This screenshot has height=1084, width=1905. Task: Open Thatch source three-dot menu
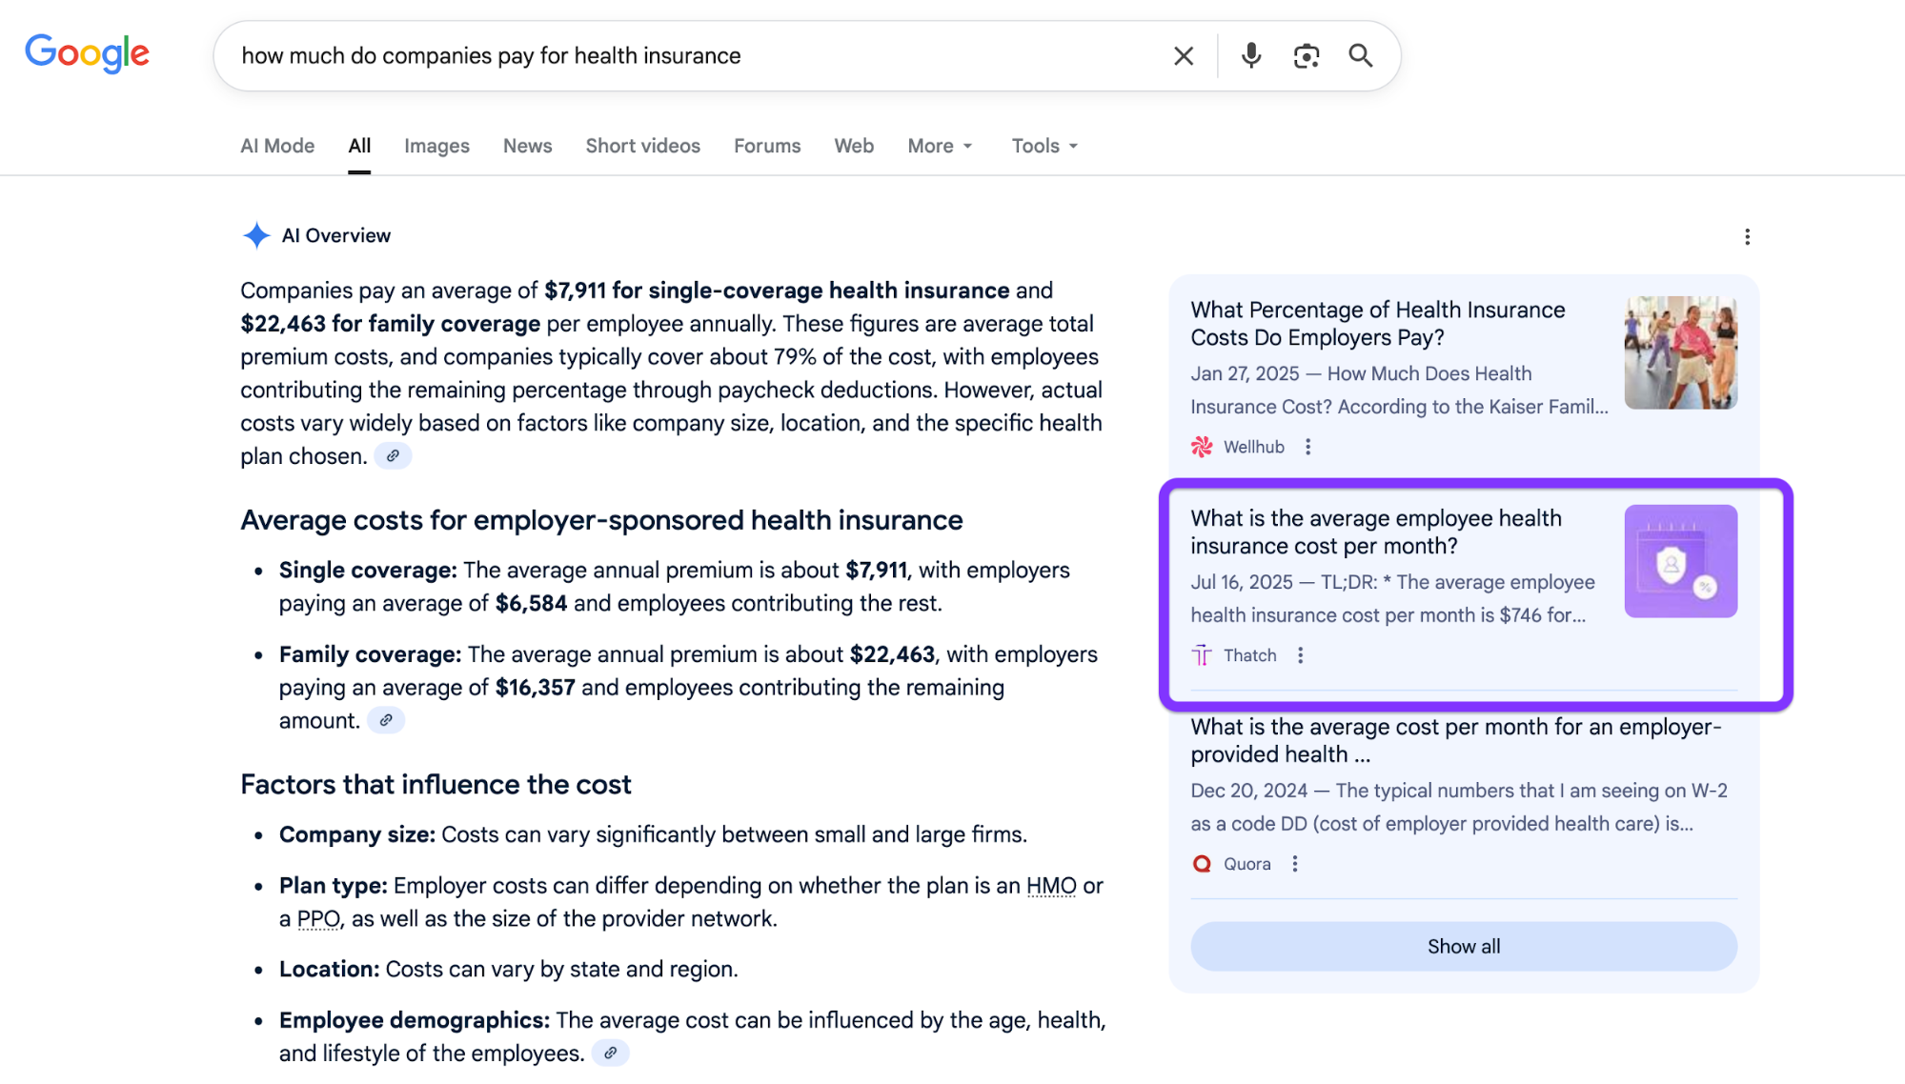pos(1300,655)
